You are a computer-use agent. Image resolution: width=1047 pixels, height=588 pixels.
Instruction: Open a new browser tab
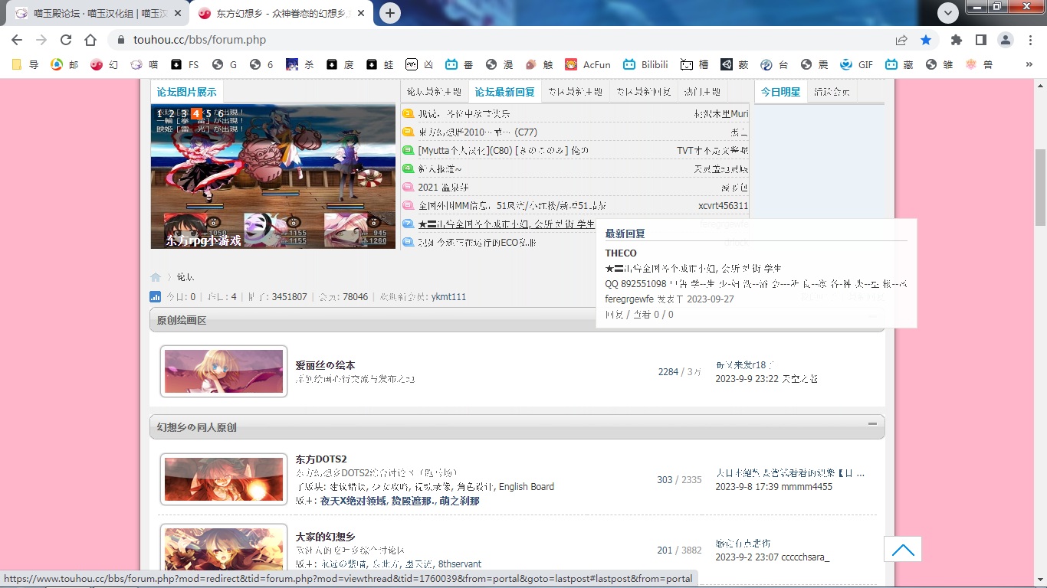390,13
